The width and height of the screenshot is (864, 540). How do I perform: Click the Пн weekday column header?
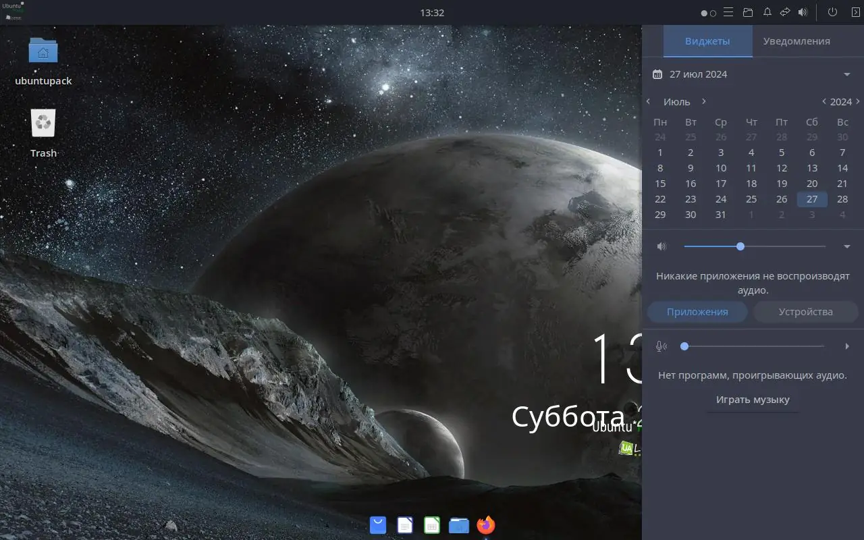click(x=660, y=122)
